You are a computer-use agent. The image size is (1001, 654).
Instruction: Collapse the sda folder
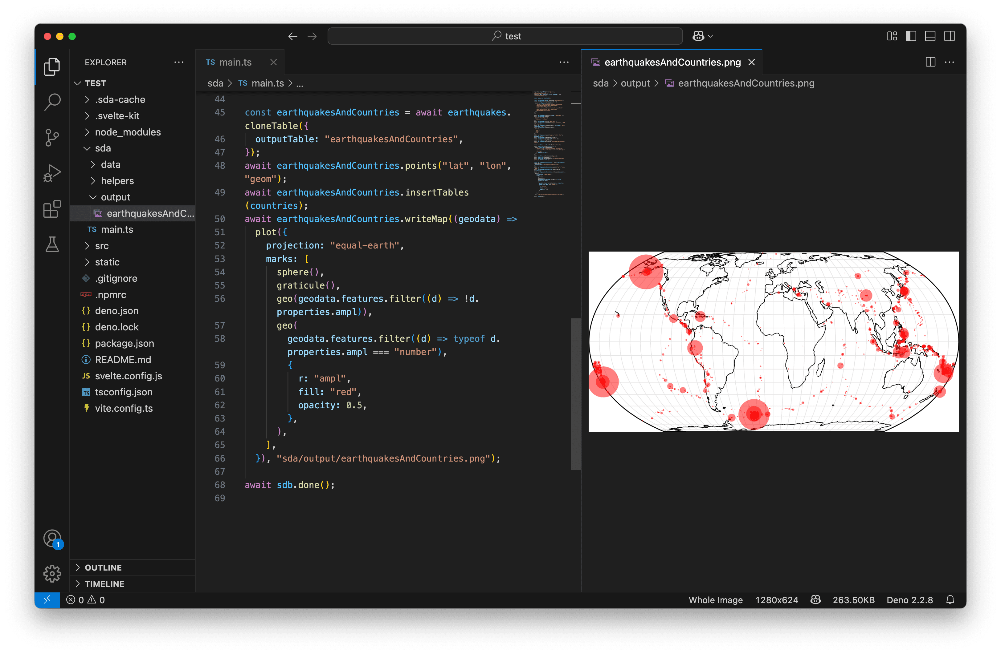(133, 148)
